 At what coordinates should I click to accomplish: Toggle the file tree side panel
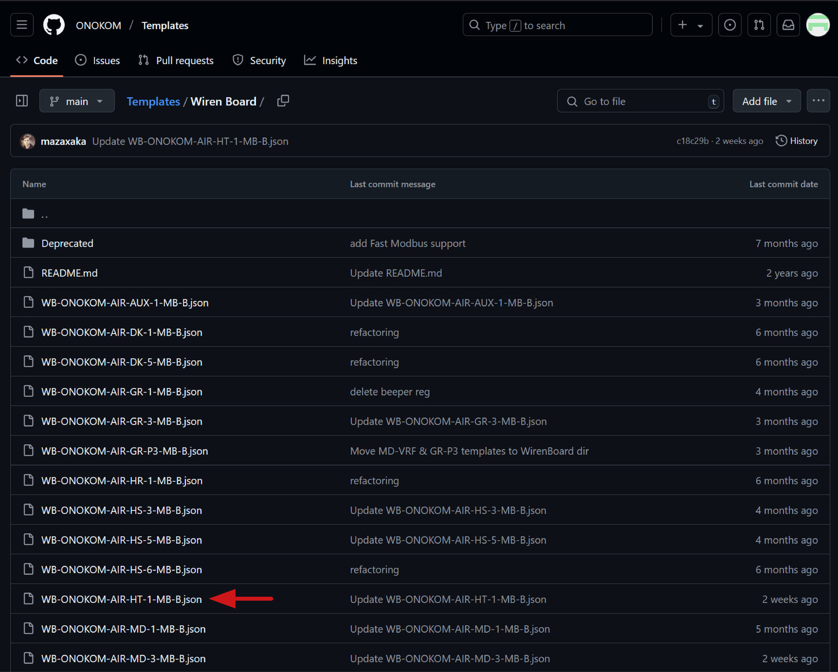[x=22, y=101]
